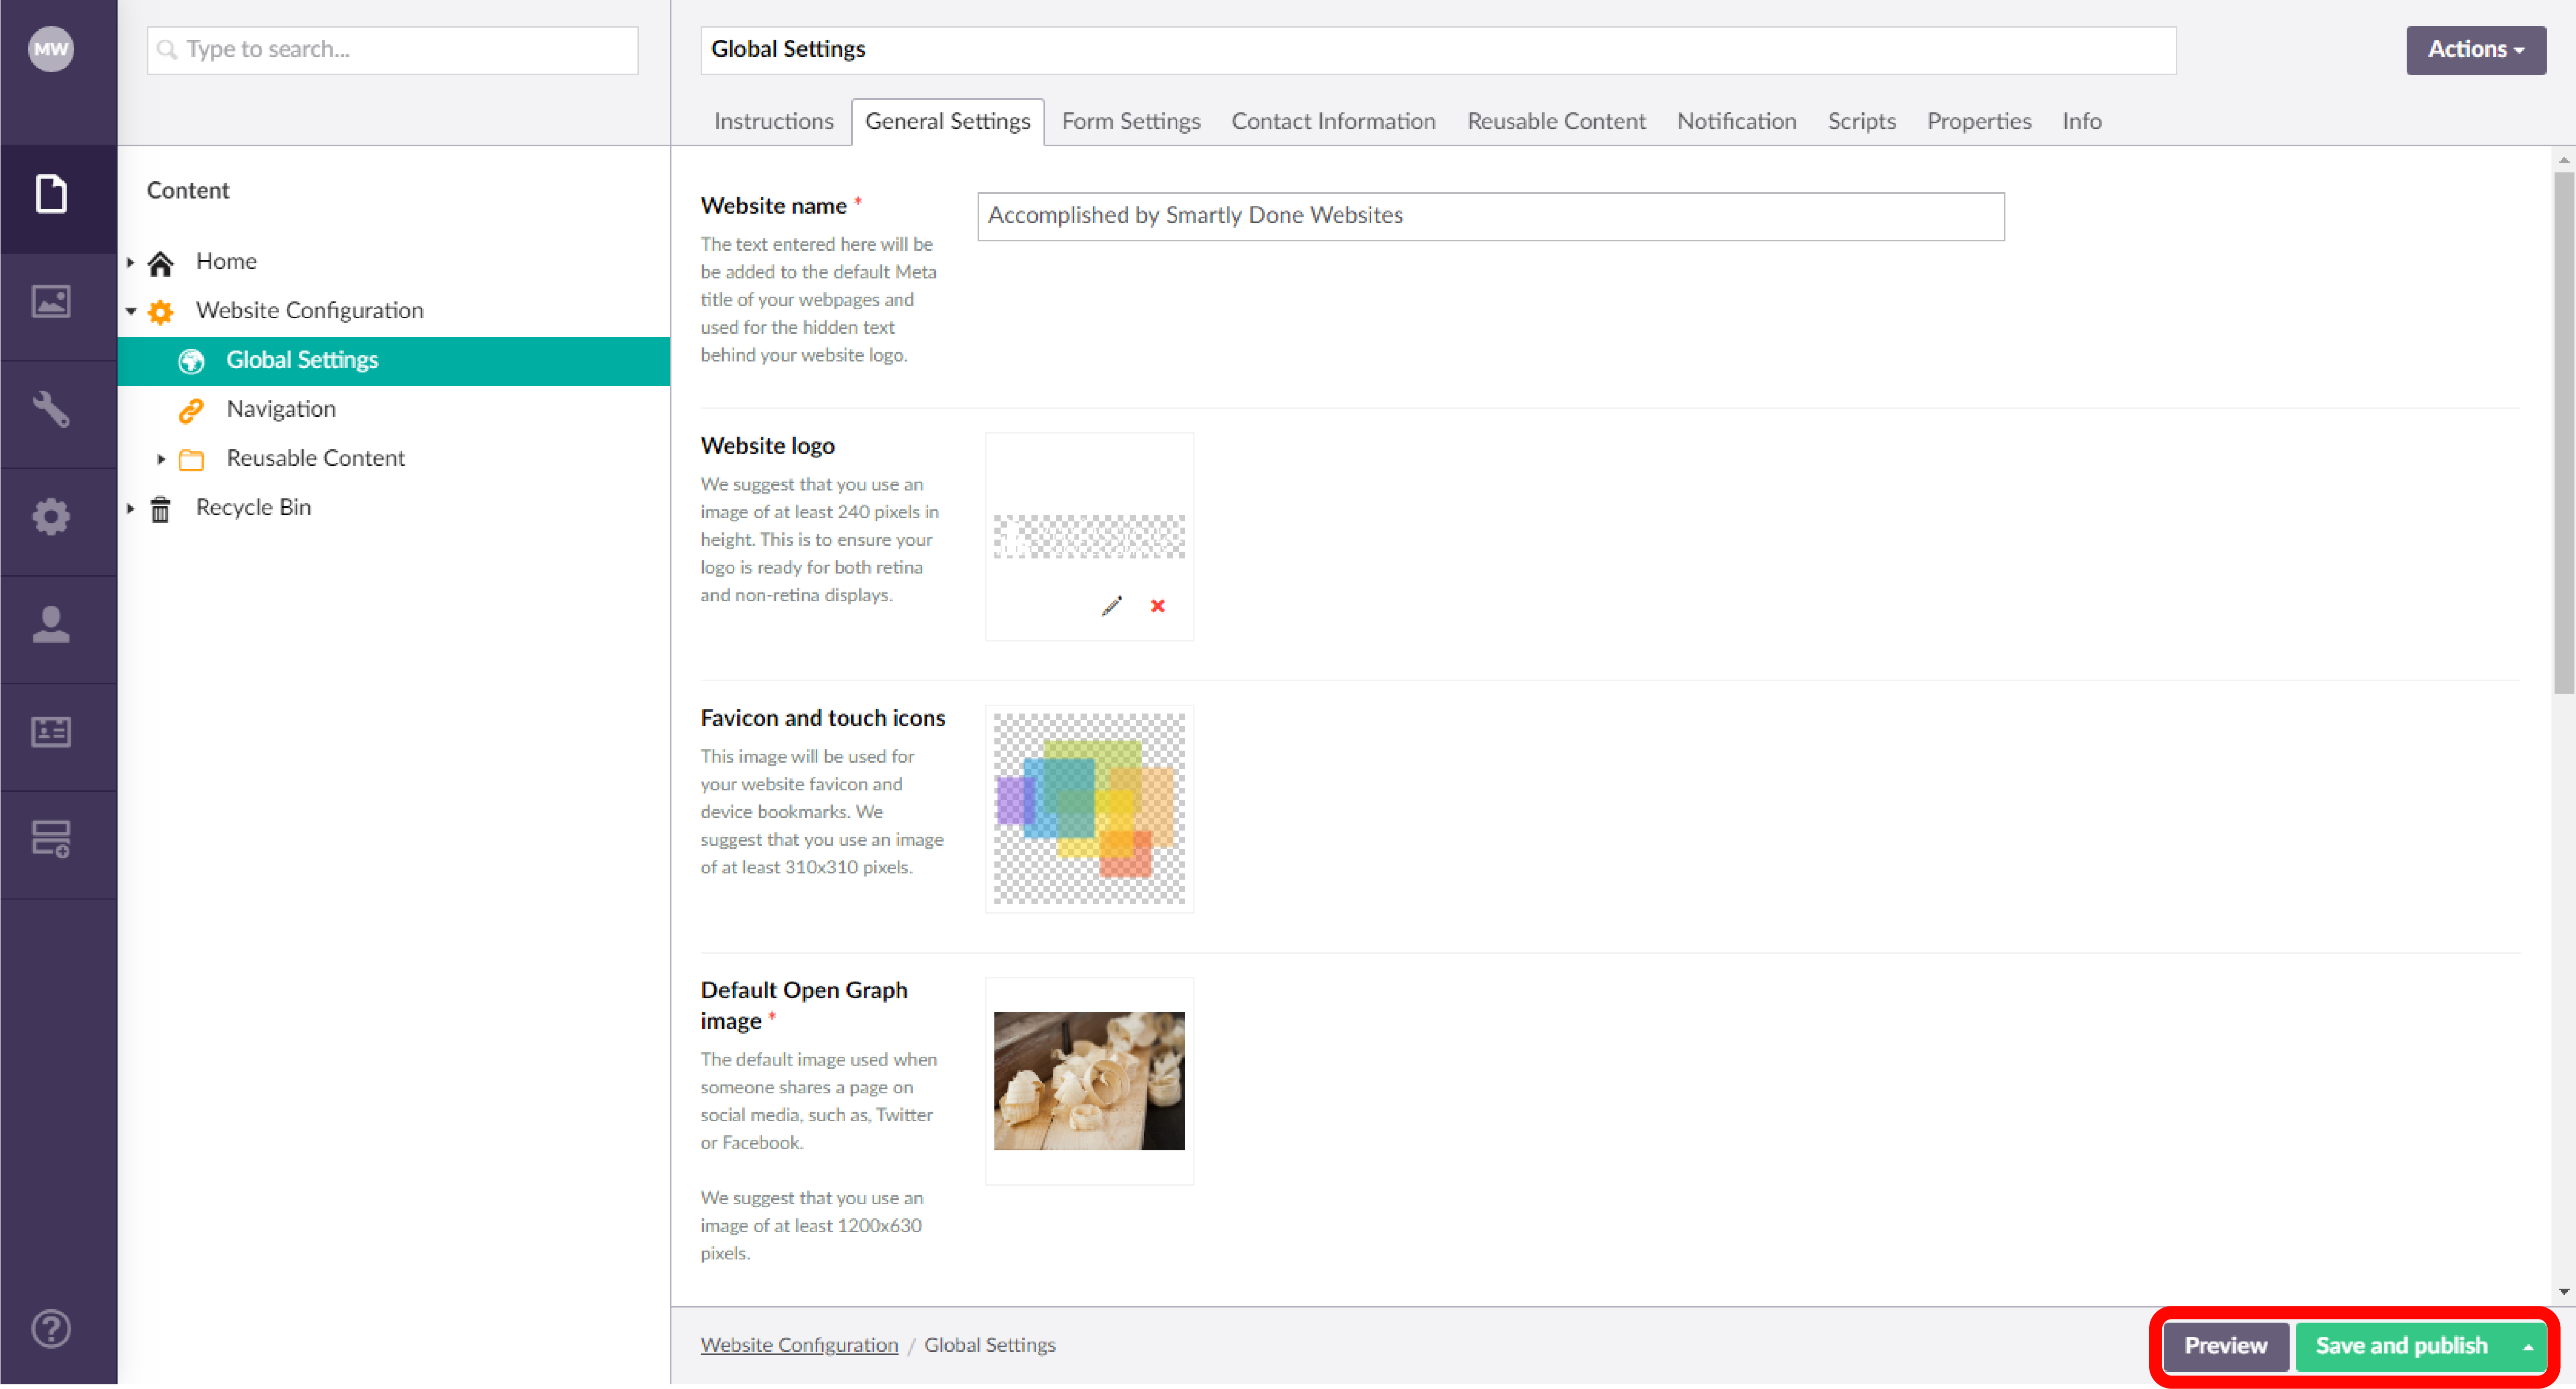Open the Actions dropdown

[x=2476, y=49]
